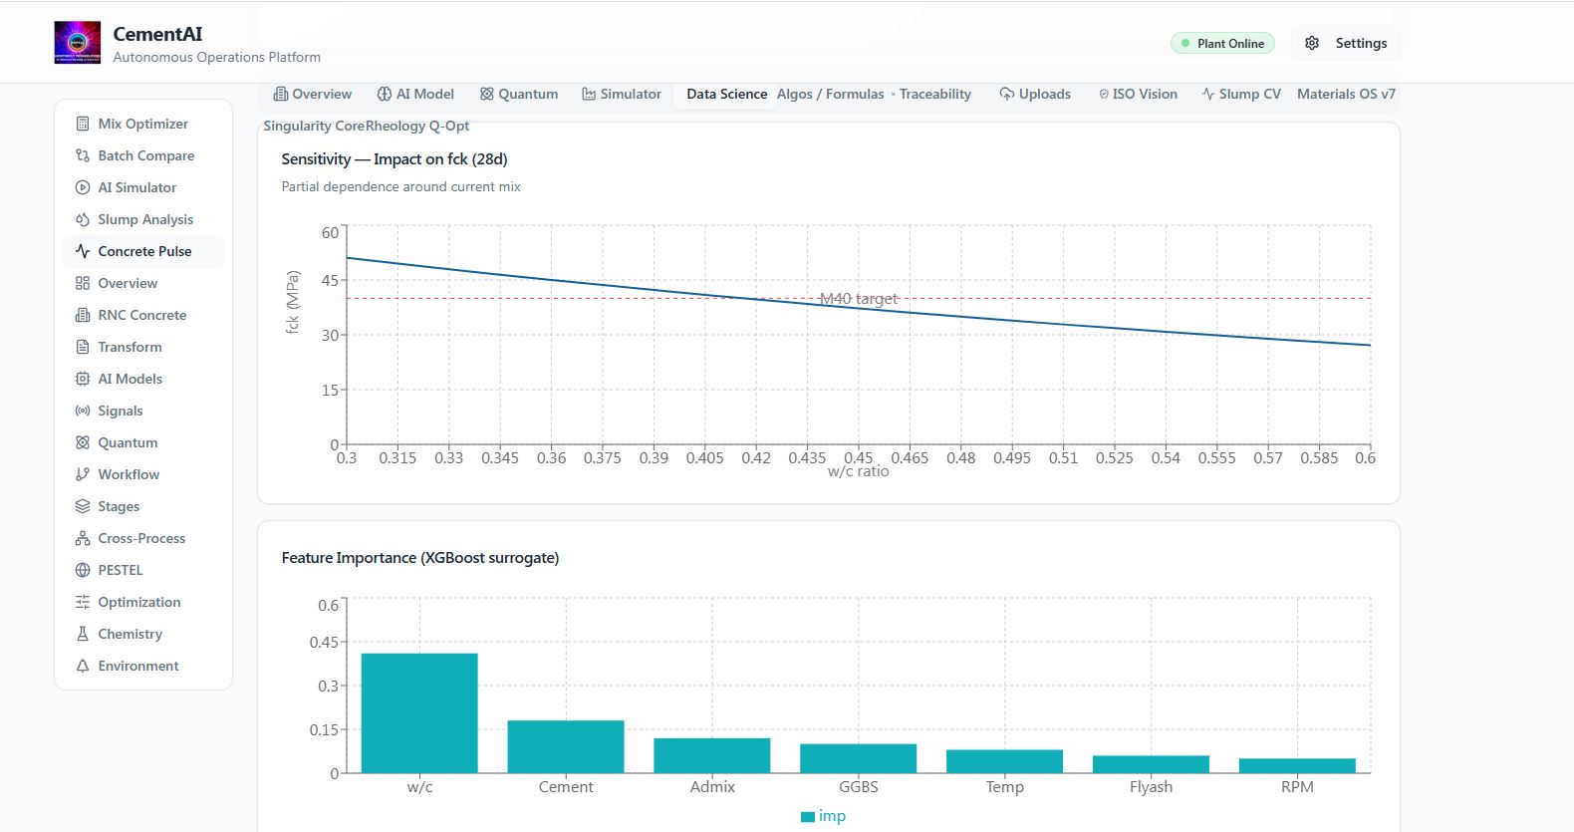Viewport: 1574px width, 832px height.
Task: Click the Batch Compare sidebar icon
Action: [x=83, y=155]
